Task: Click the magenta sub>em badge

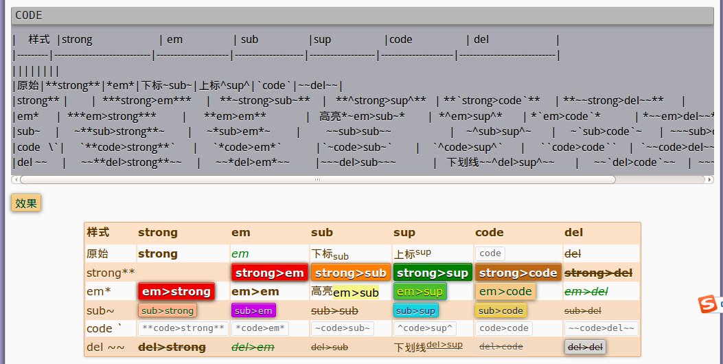Action: click(253, 310)
